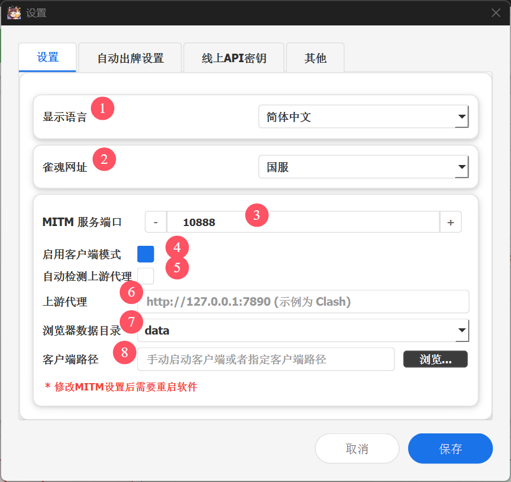Increase MITM port with plus button
The height and width of the screenshot is (482, 511).
[451, 222]
